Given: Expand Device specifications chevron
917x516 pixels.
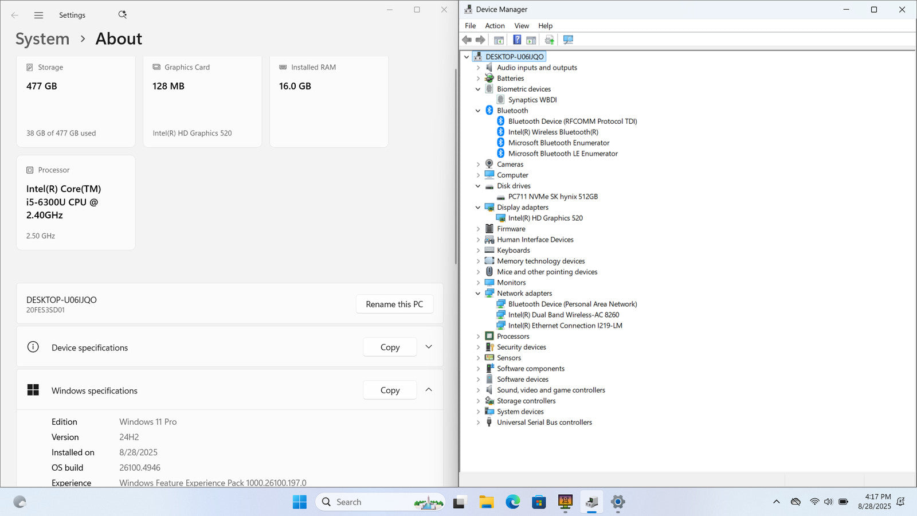Looking at the screenshot, I should point(429,347).
